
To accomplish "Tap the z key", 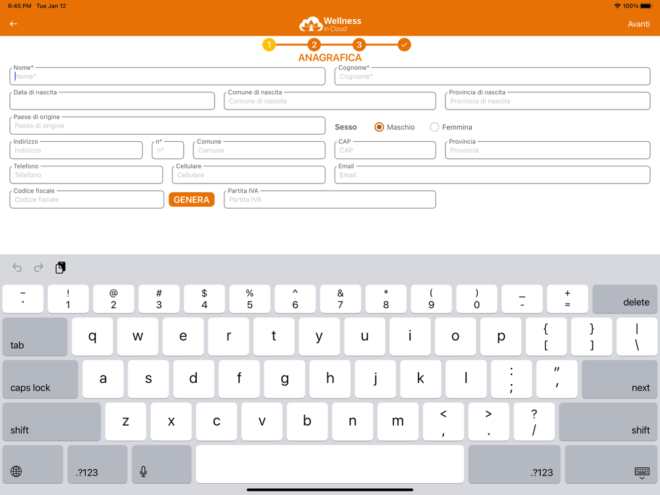I will click(126, 422).
